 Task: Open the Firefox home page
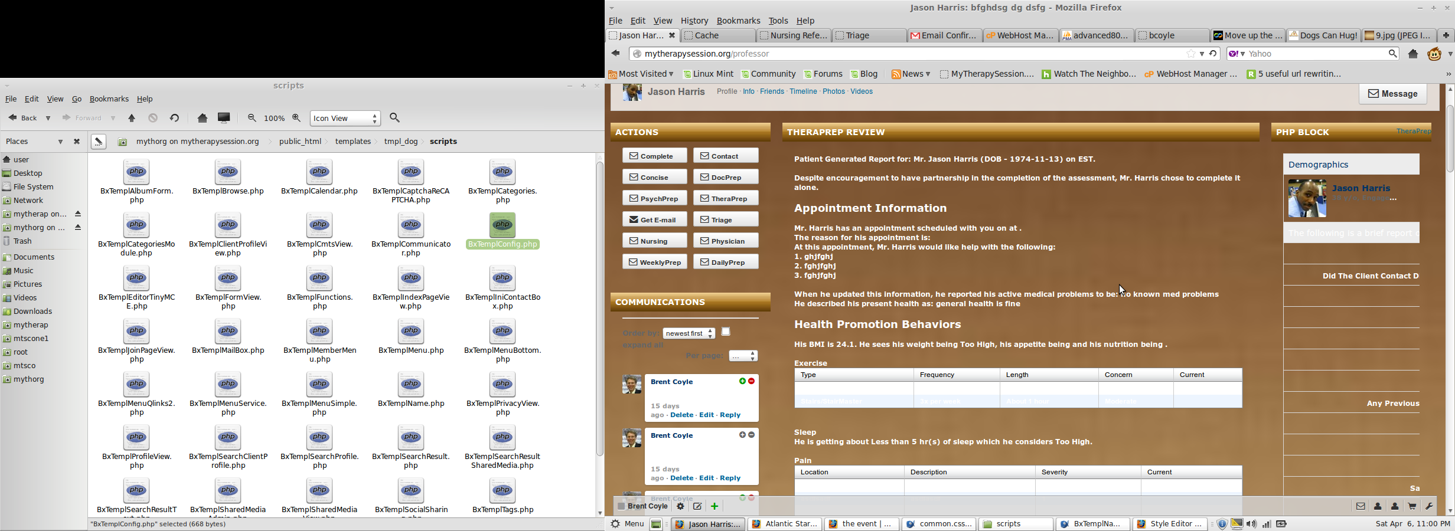click(1413, 54)
